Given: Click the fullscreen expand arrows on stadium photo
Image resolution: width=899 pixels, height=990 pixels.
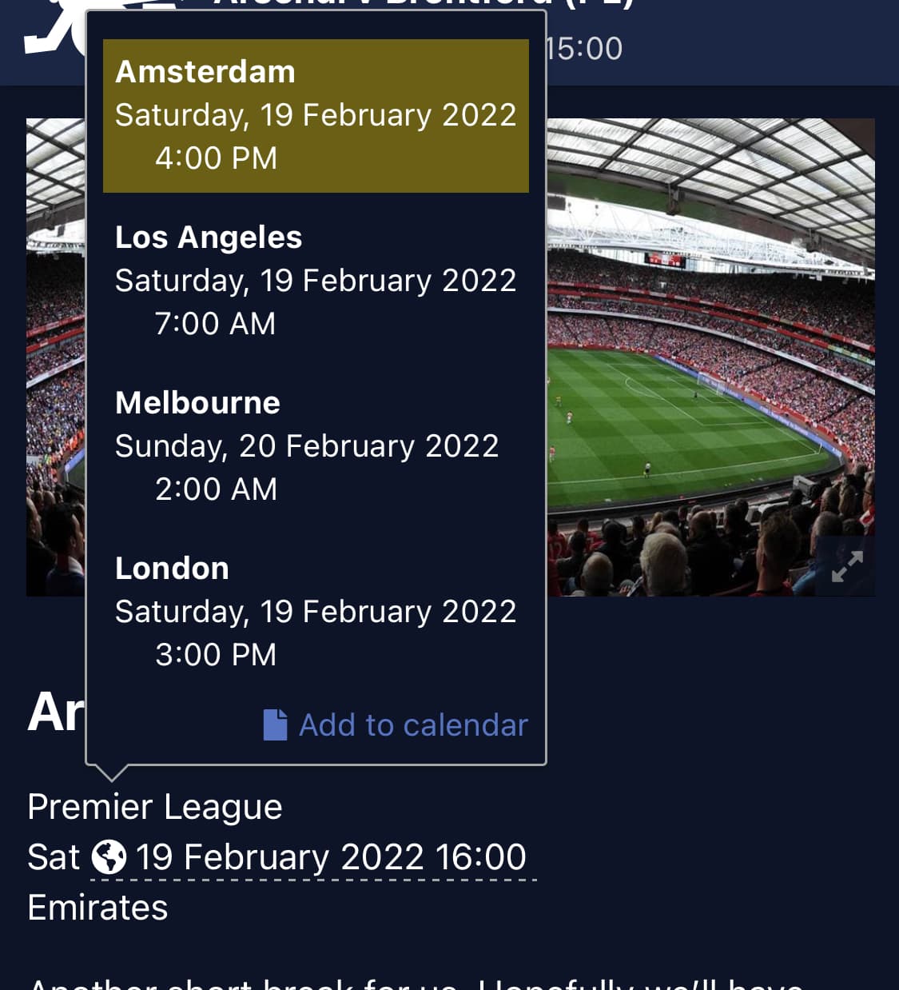Looking at the screenshot, I should (847, 566).
